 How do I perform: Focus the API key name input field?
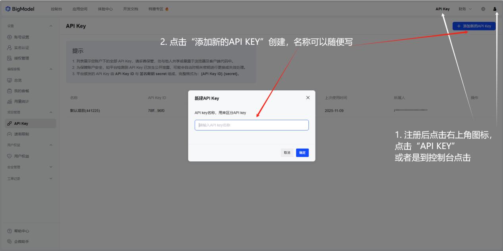coord(252,125)
